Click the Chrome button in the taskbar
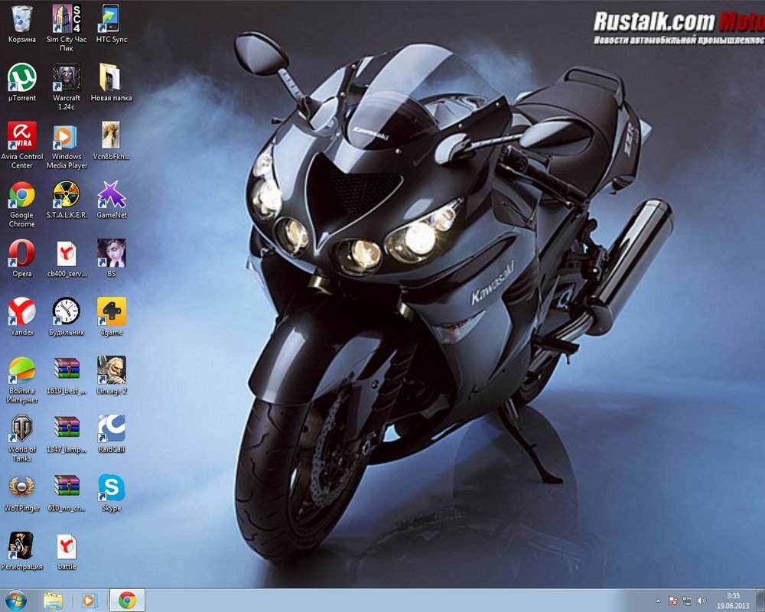Viewport: 765px width, 612px height. 127,600
